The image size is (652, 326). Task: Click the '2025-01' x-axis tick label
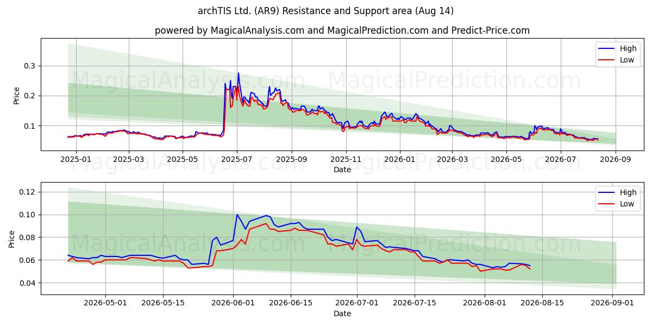point(76,159)
